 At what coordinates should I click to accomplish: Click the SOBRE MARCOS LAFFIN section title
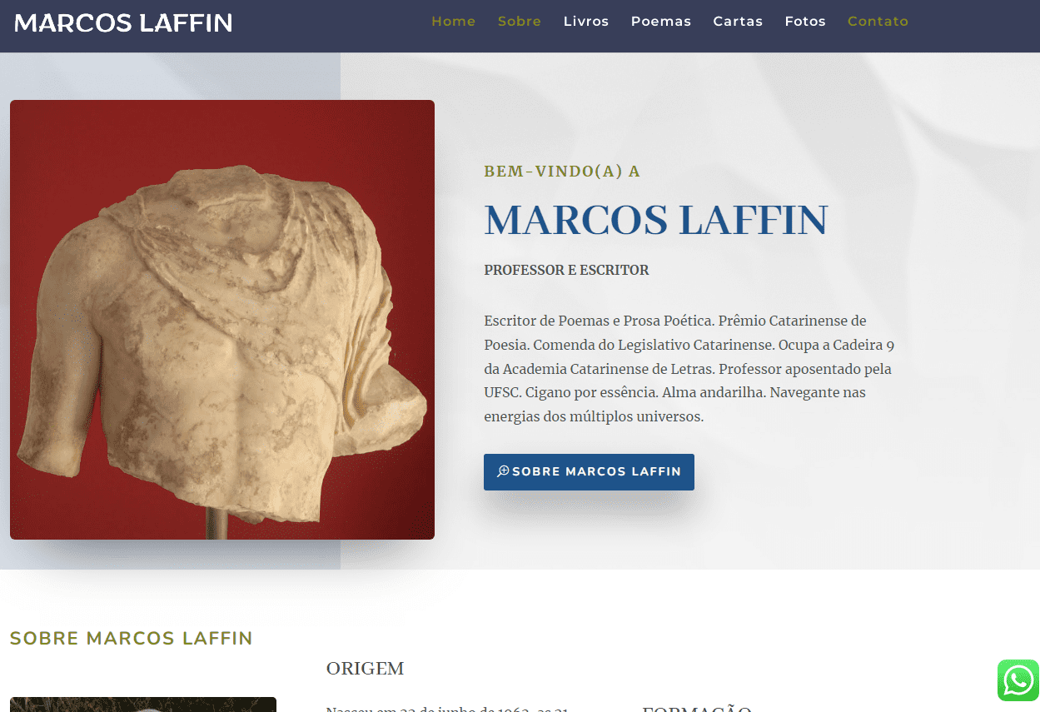click(x=131, y=639)
